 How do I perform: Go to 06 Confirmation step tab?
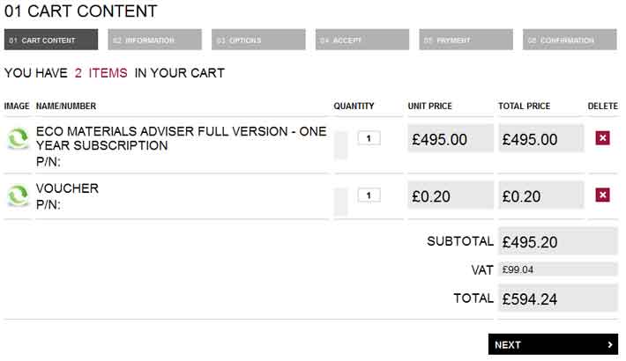pos(570,40)
